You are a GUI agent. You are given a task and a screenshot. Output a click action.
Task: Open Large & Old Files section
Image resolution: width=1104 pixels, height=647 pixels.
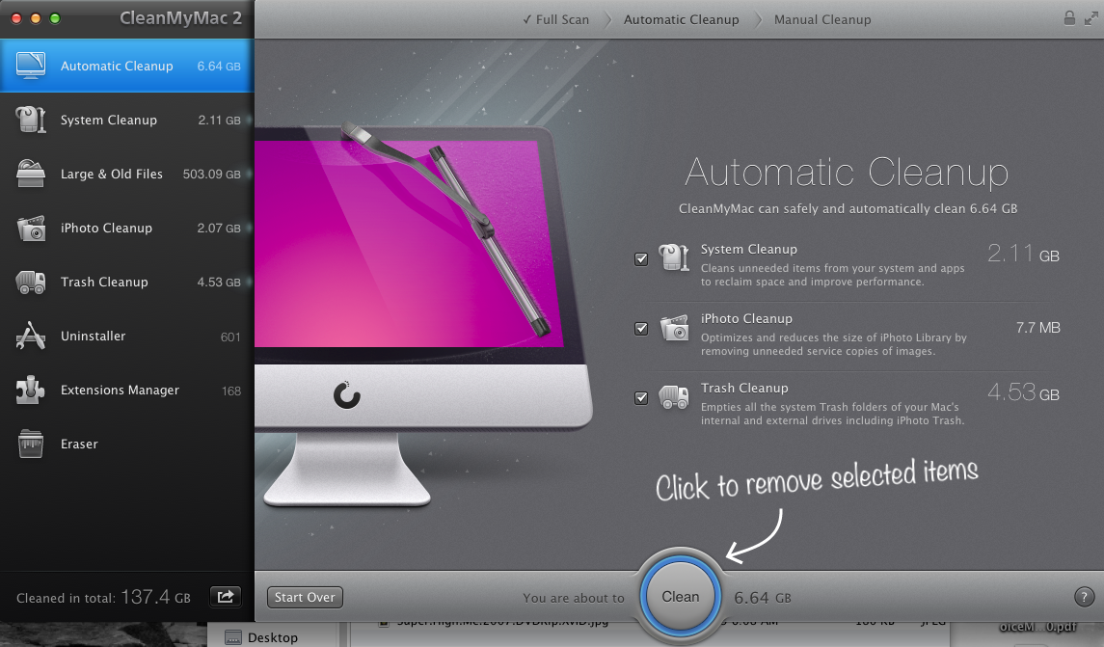point(126,174)
